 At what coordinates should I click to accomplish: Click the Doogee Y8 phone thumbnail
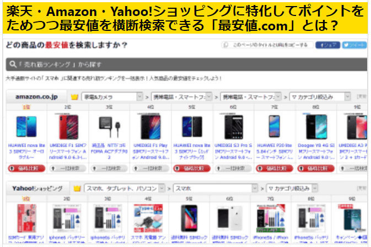[316, 127]
